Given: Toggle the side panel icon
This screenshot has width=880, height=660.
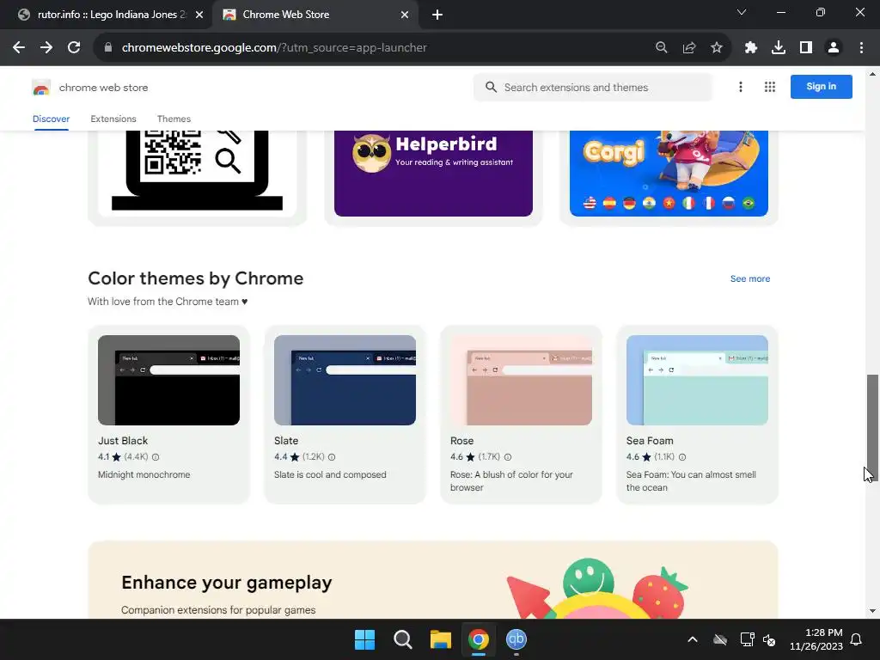Looking at the screenshot, I should coord(806,48).
